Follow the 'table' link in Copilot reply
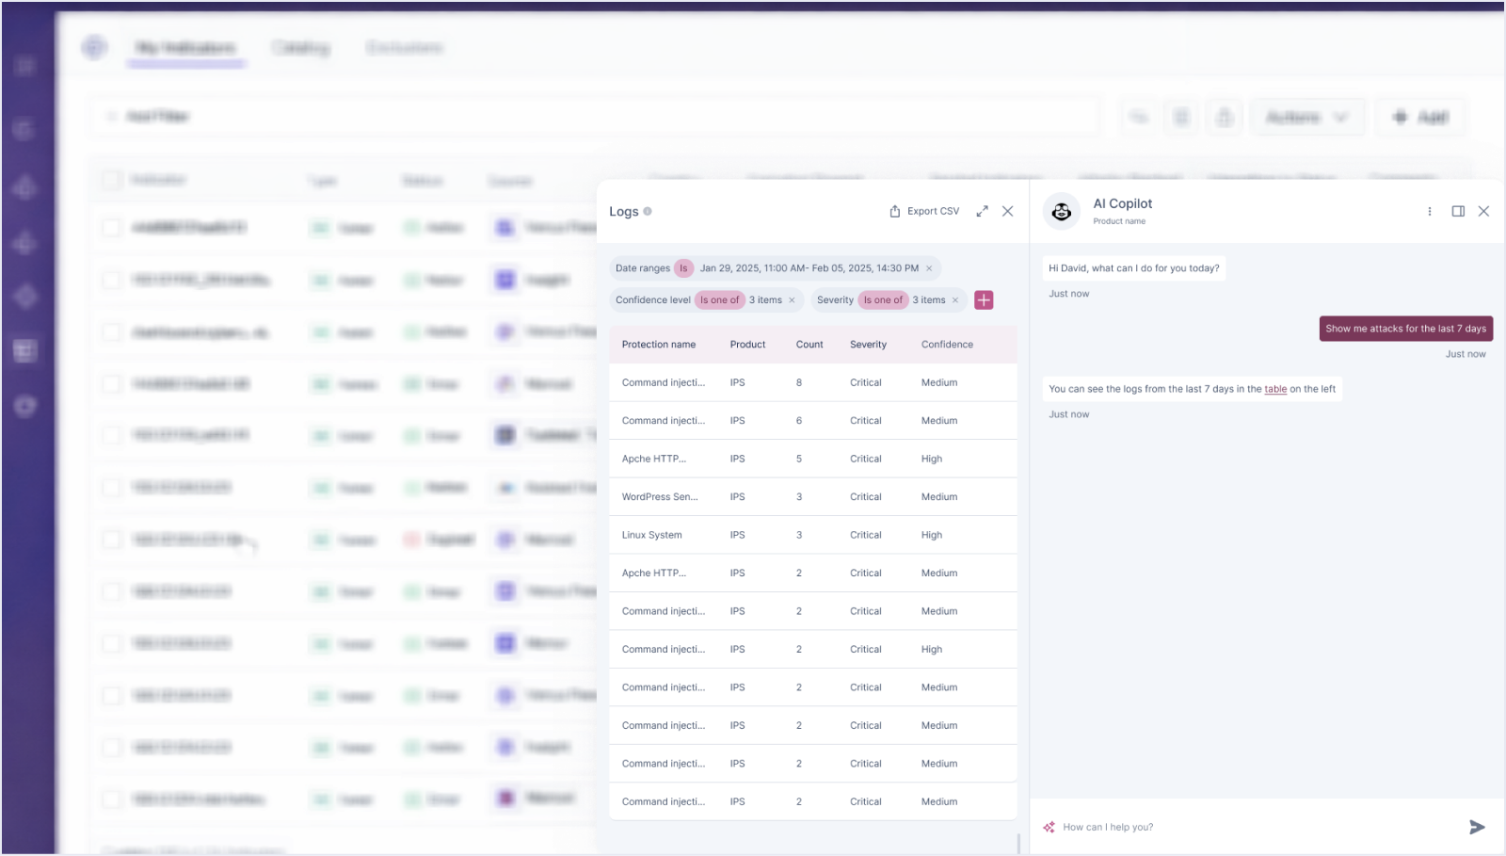Image resolution: width=1506 pixels, height=856 pixels. [1275, 389]
